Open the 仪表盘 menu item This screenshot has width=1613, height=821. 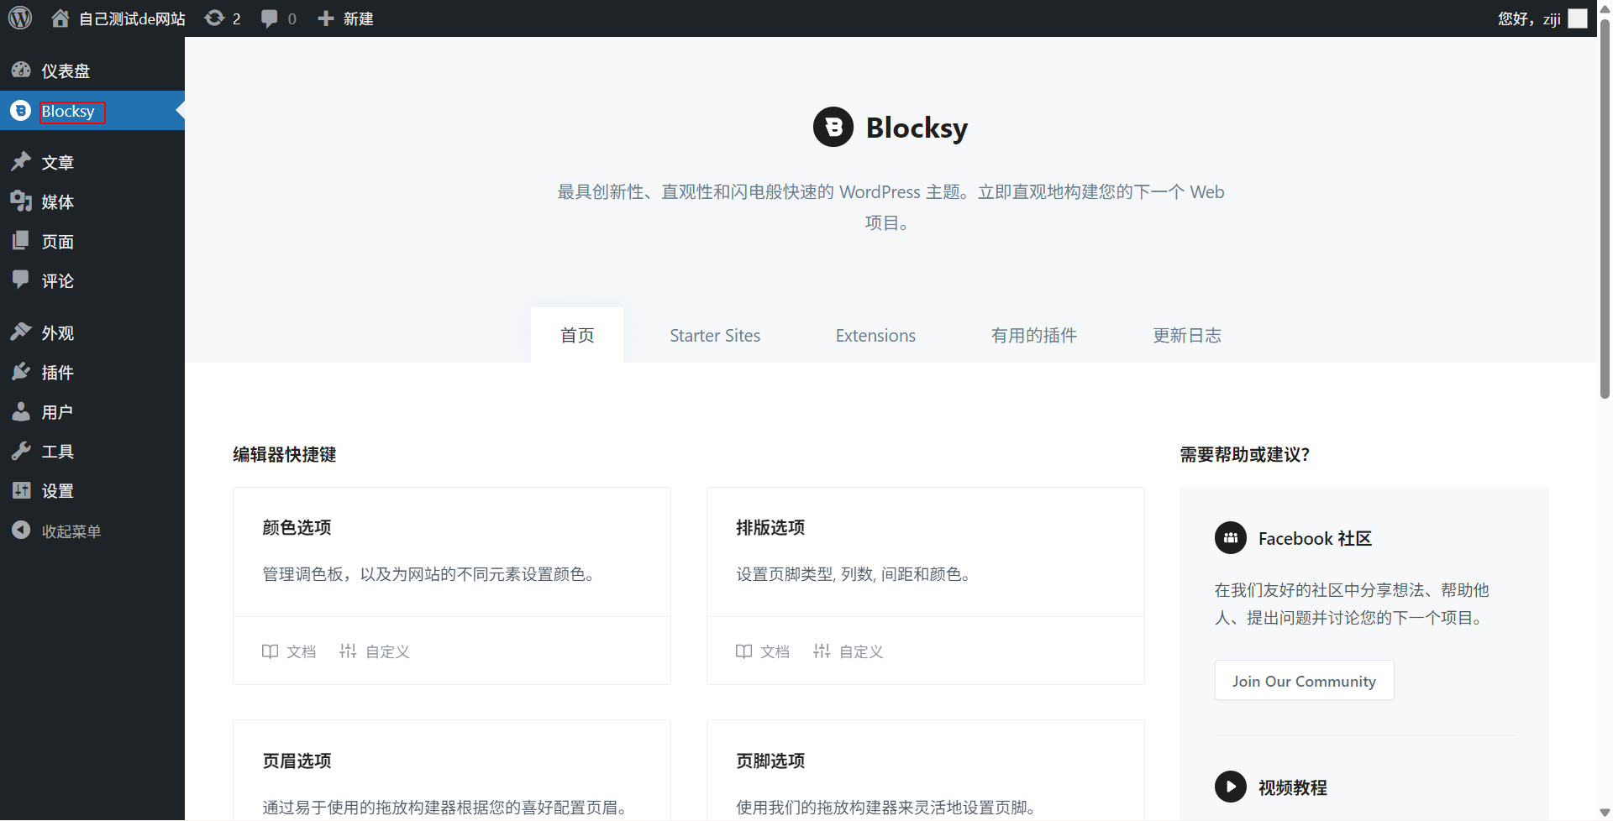(92, 71)
